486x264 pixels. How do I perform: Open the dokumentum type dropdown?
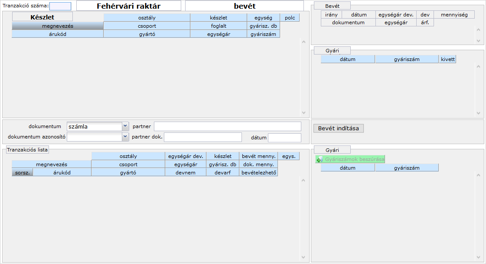[125, 126]
